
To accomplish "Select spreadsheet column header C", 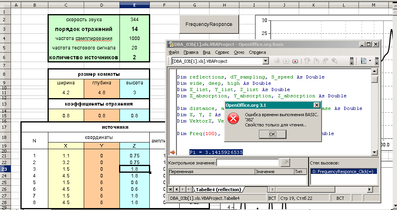I will click(66, 5).
